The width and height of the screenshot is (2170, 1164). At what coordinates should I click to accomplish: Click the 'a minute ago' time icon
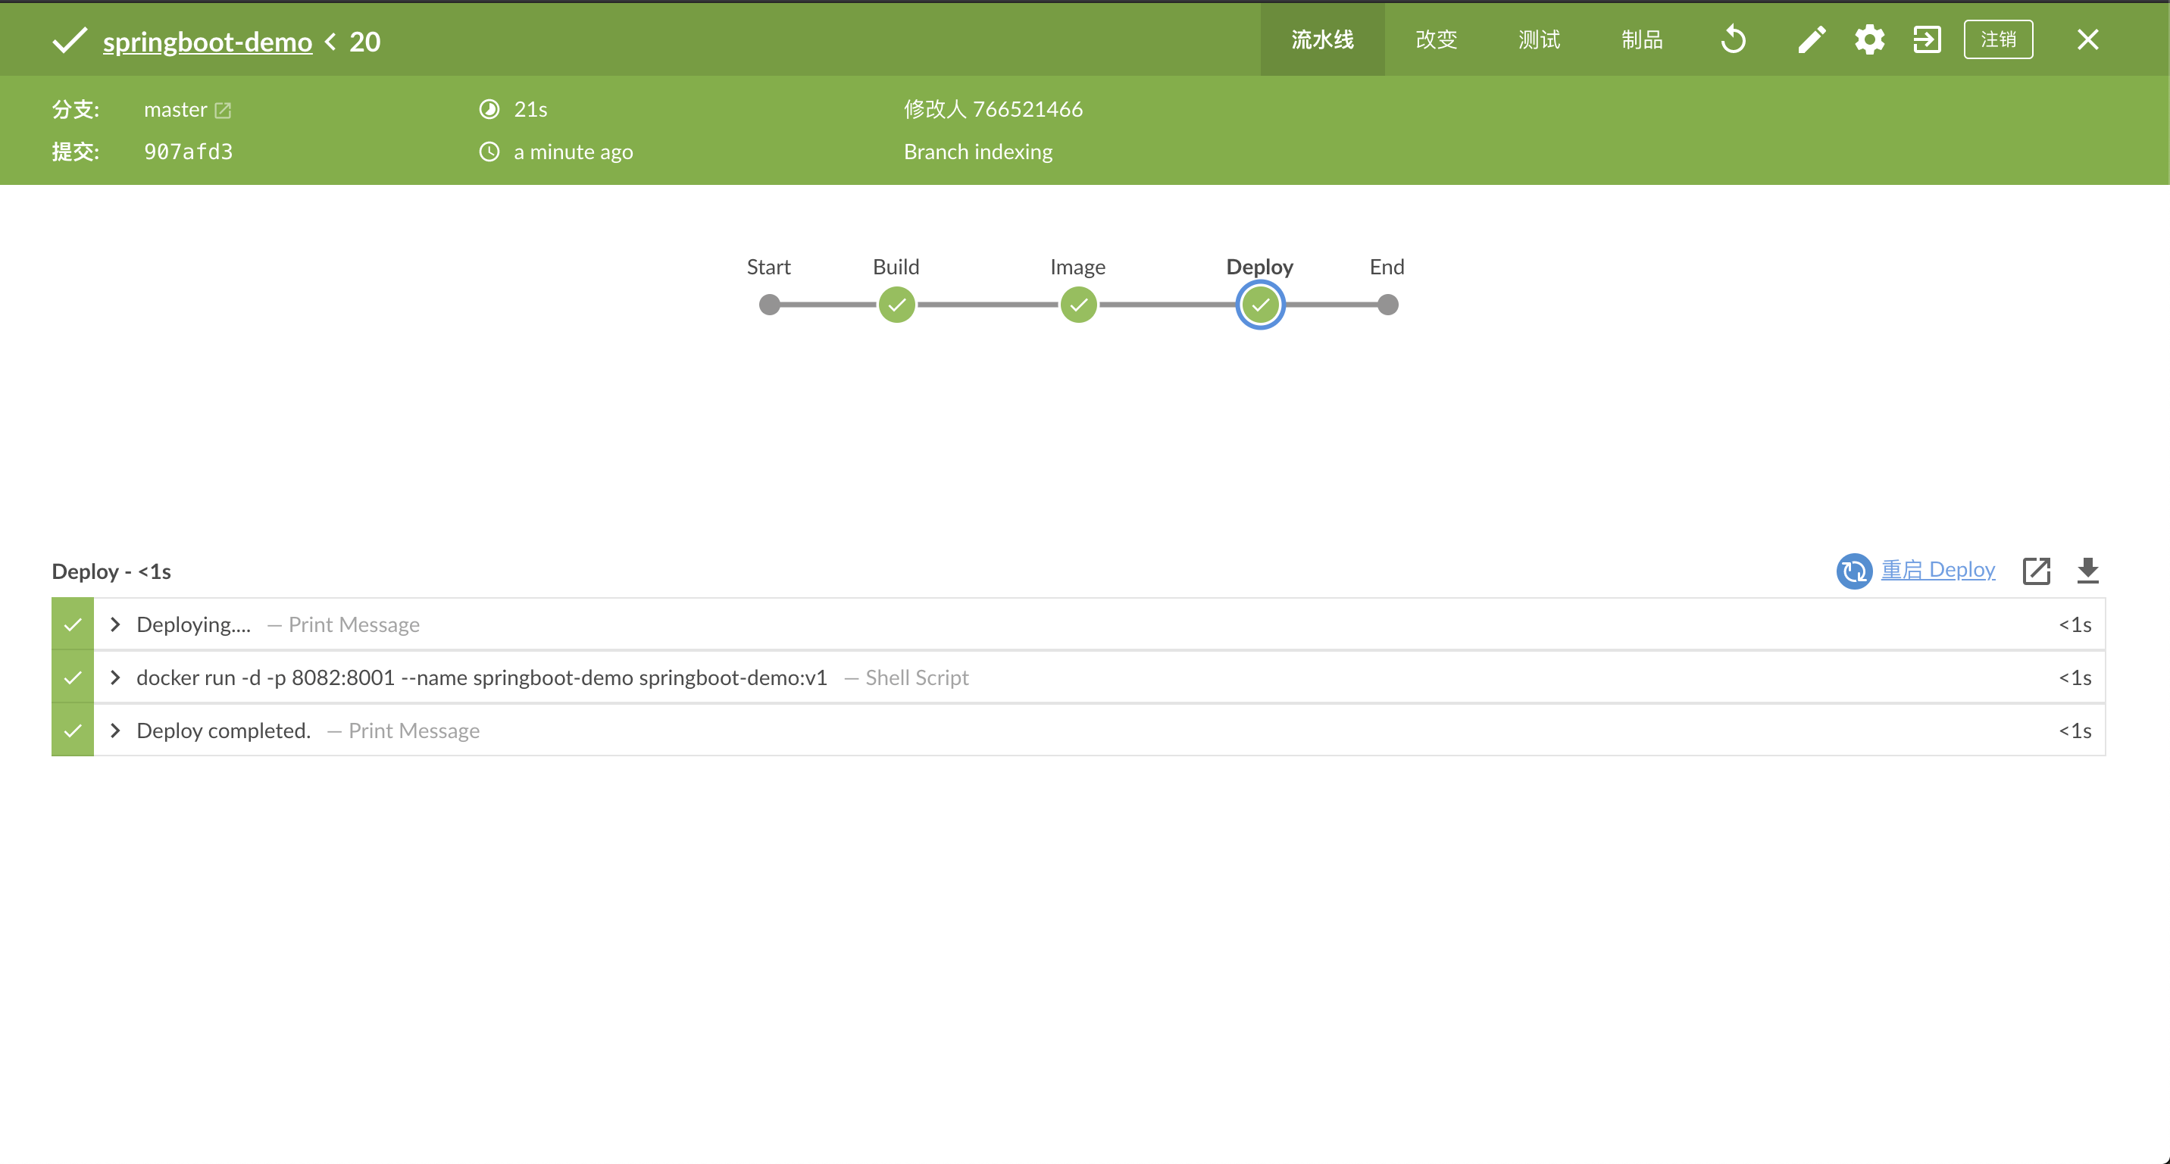click(x=489, y=152)
